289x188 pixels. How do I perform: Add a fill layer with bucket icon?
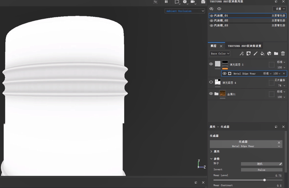(x=262, y=54)
